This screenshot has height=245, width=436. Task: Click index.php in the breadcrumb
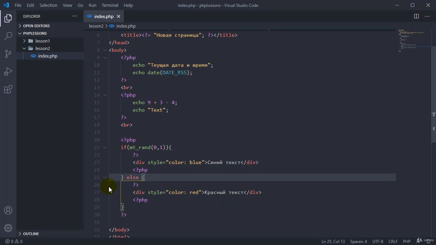click(126, 26)
